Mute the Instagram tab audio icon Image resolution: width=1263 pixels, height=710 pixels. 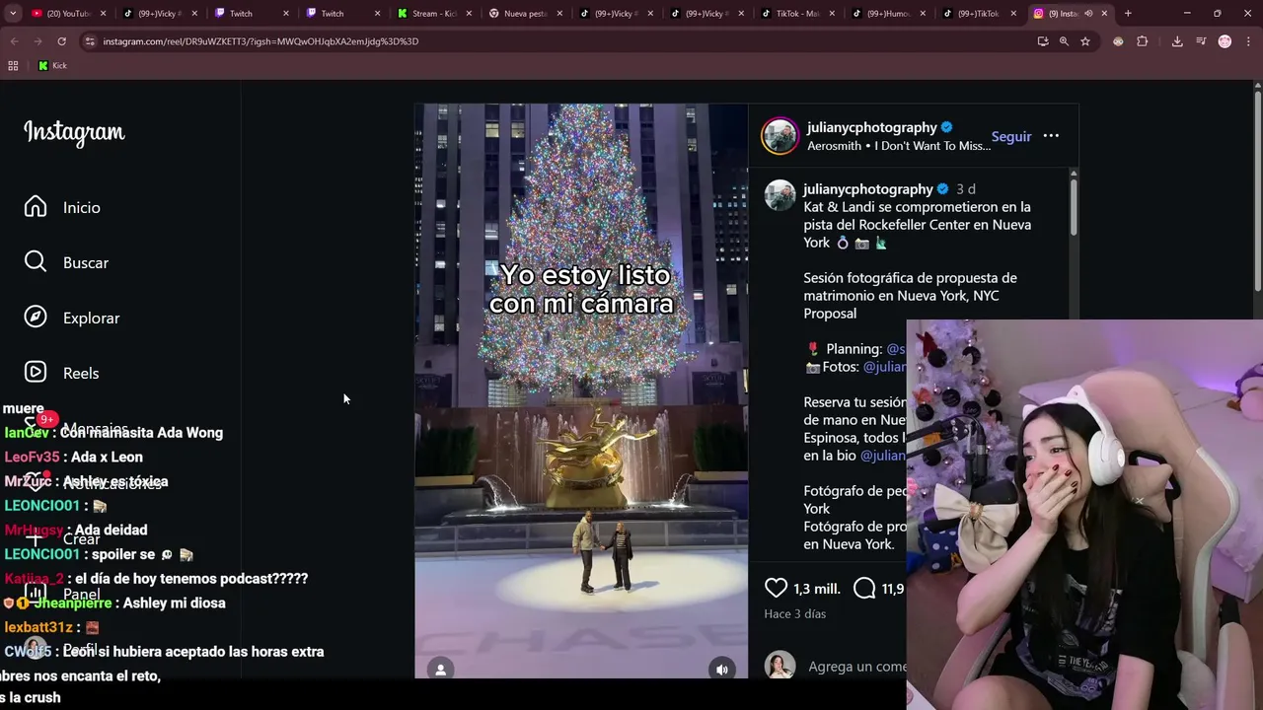click(1088, 14)
